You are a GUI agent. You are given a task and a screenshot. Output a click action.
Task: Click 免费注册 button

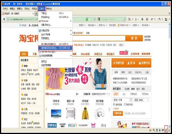119,63
